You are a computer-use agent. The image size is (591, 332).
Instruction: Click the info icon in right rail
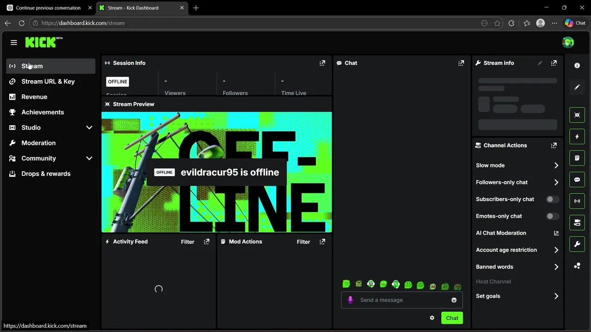click(x=577, y=65)
